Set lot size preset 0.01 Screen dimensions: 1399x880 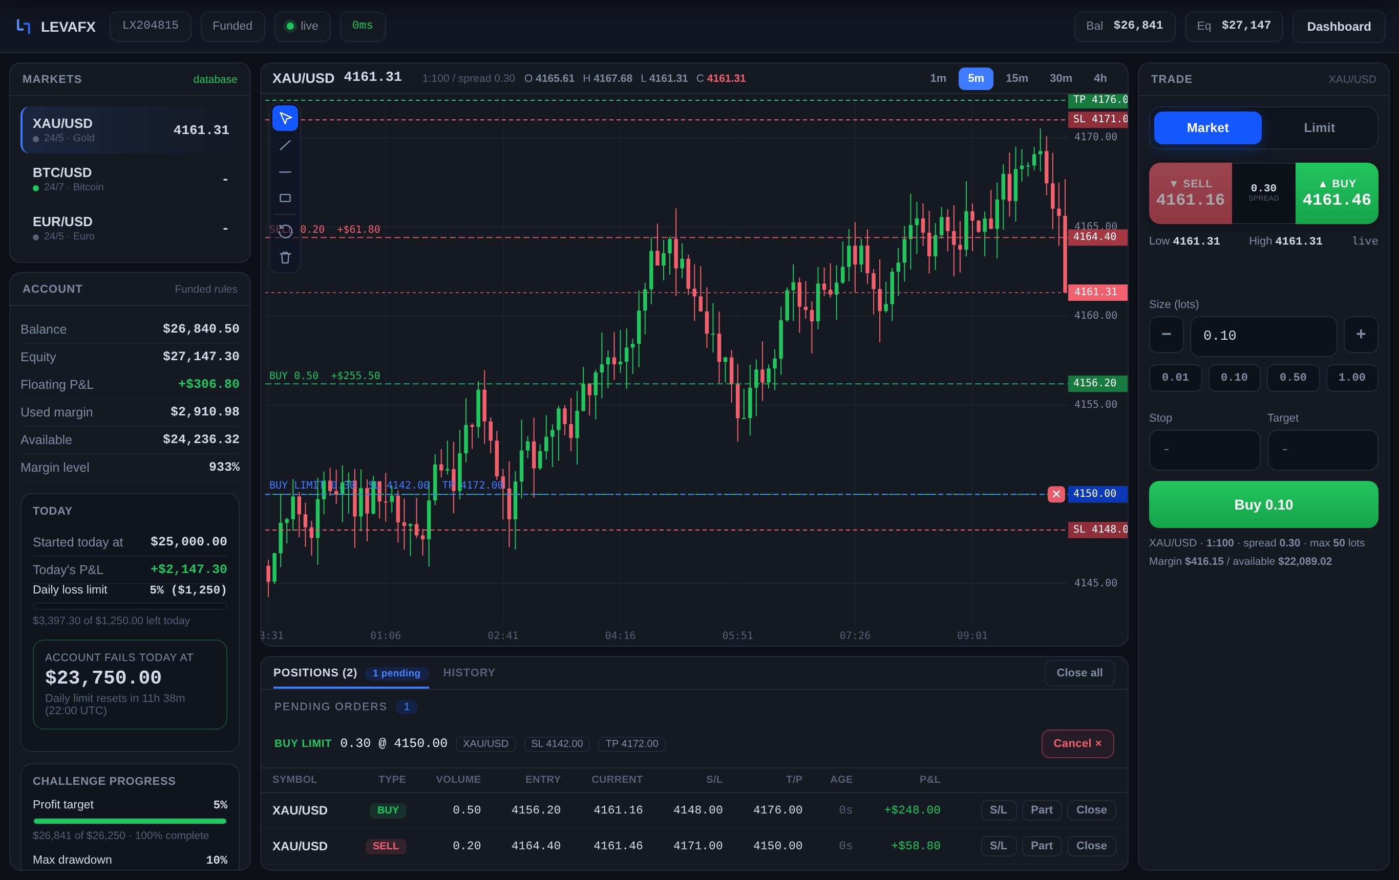[1175, 378]
